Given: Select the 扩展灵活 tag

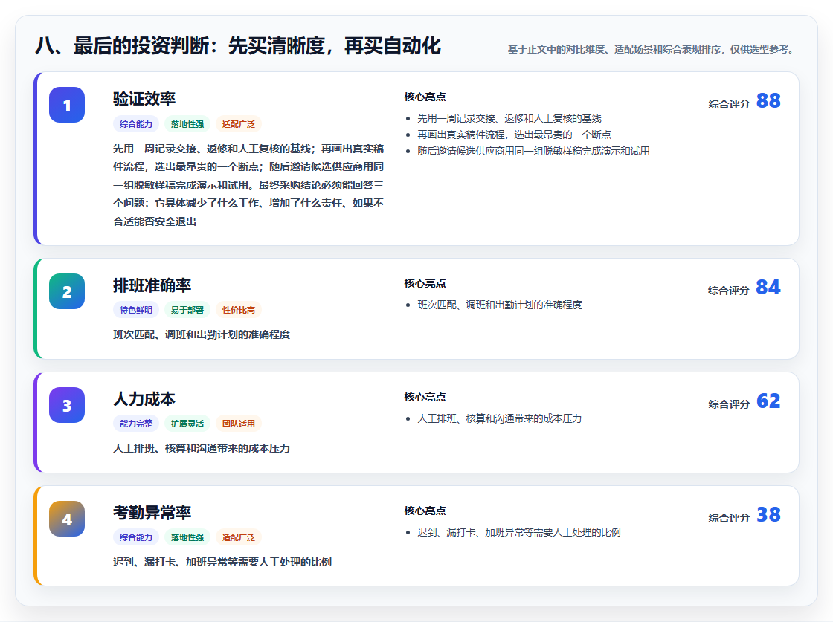Looking at the screenshot, I should tap(187, 424).
